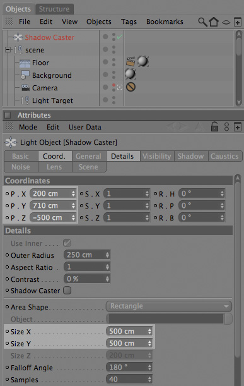The width and height of the screenshot is (244, 386).
Task: Select the Background material sphere tag
Action: coord(131,74)
